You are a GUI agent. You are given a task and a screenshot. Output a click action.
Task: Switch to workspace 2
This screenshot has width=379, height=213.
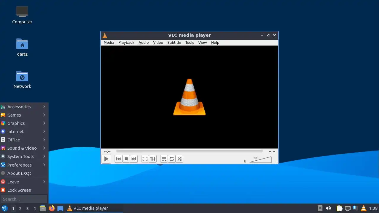(x=20, y=209)
